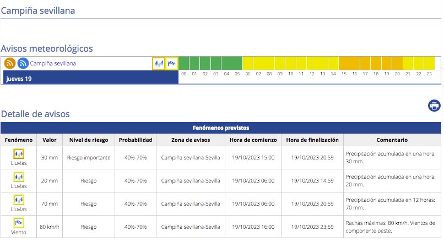Screen dimensions: 444x248
Task: Click the yellow hour 06 cell
Action: [248, 63]
